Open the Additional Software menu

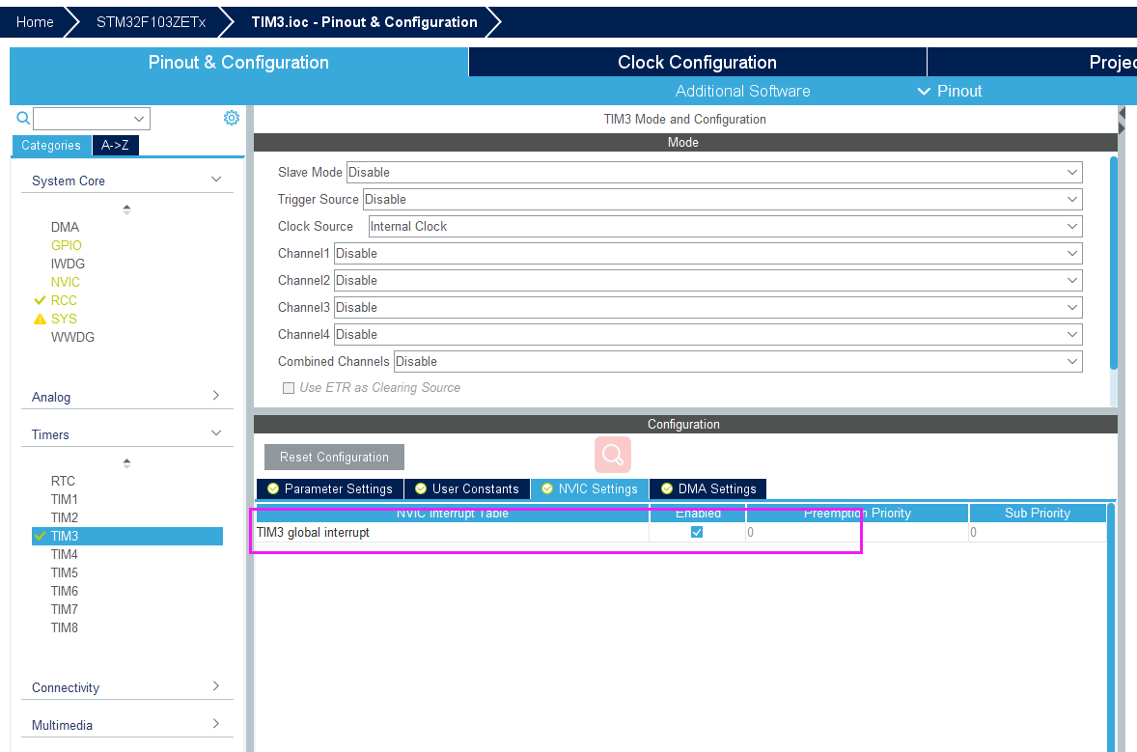point(742,92)
